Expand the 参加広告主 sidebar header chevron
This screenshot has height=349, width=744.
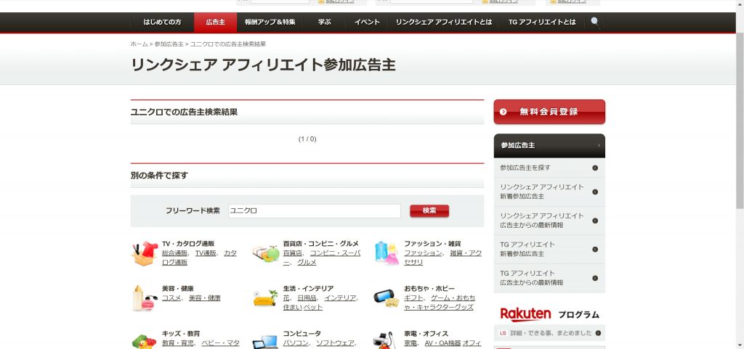point(599,145)
